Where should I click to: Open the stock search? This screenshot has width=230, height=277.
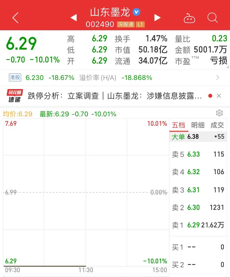click(x=212, y=17)
